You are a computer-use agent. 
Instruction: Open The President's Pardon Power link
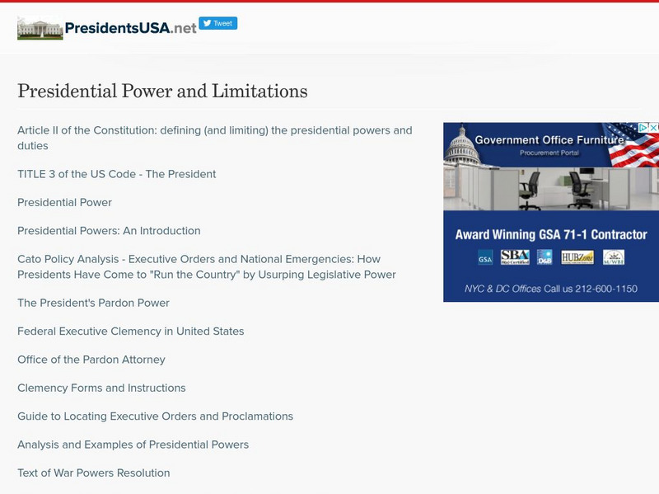[93, 303]
